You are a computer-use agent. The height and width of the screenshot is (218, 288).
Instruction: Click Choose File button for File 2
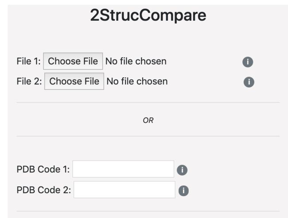[x=74, y=81]
